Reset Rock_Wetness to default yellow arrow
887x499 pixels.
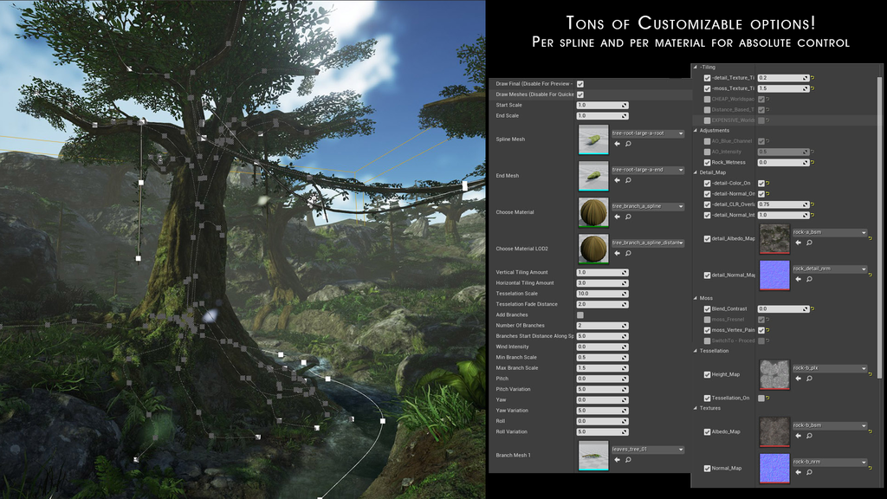point(813,162)
